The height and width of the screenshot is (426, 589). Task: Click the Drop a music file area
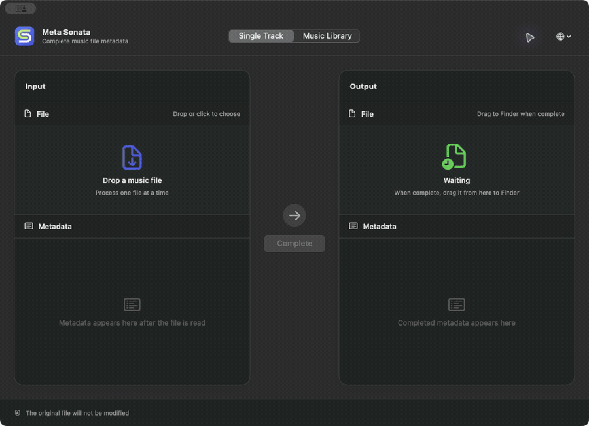click(132, 170)
